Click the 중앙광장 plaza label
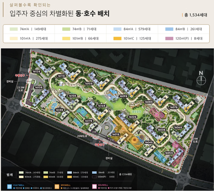214x191 pixels. [x=137, y=112]
